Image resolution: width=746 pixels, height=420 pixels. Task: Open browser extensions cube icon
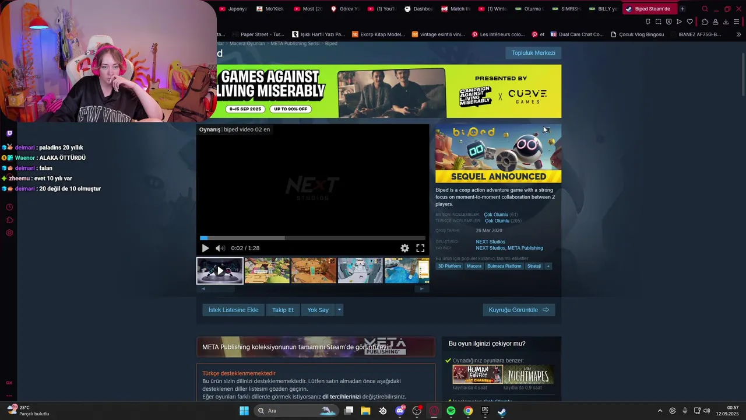[x=705, y=22]
